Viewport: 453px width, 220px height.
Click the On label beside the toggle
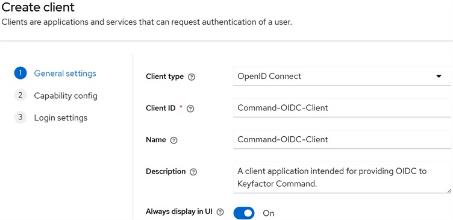pyautogui.click(x=269, y=213)
